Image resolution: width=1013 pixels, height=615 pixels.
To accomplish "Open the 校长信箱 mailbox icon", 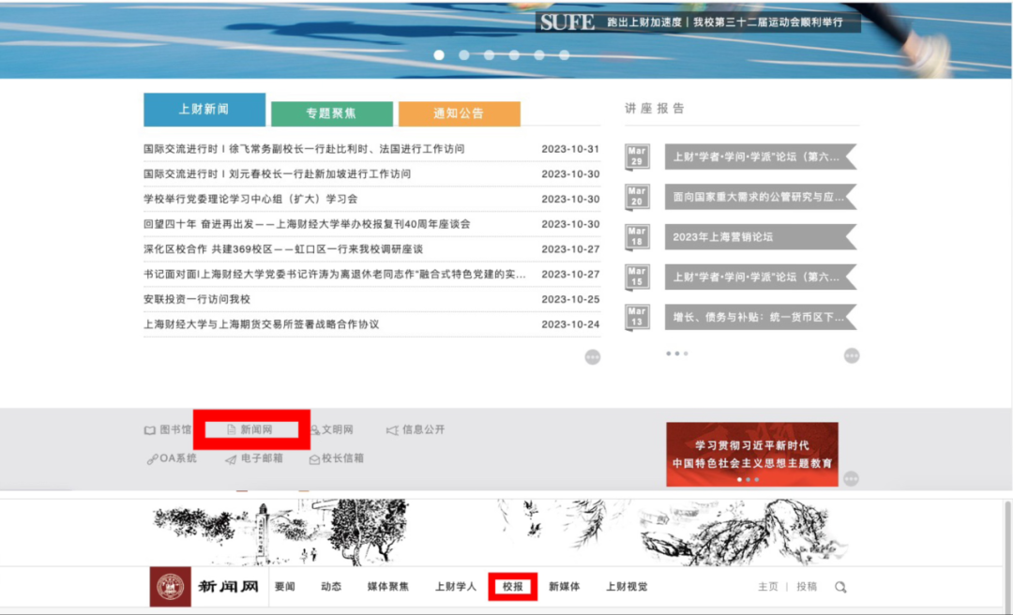I will click(336, 458).
